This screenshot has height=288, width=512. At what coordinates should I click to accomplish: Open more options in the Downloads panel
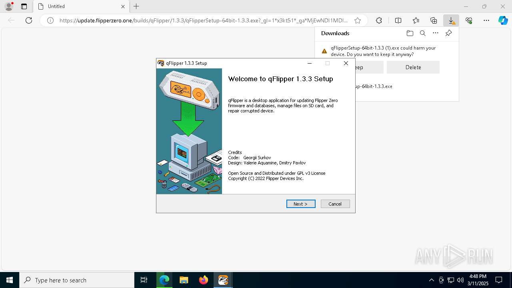436,33
